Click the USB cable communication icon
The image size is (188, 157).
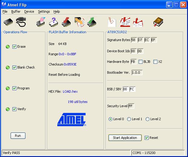click(x=21, y=22)
